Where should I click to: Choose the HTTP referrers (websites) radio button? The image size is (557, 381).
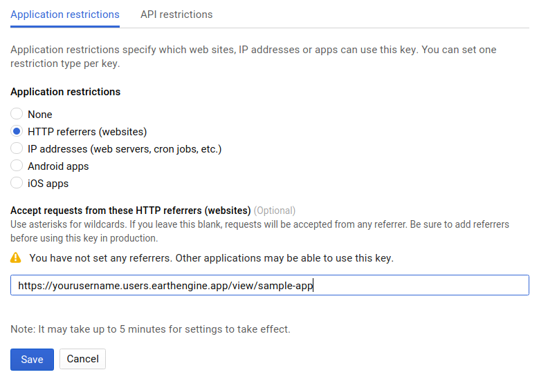(x=17, y=132)
